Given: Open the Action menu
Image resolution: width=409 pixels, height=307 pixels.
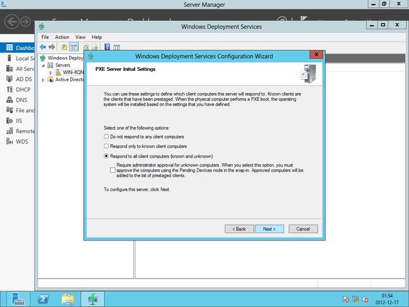Looking at the screenshot, I should pos(62,37).
